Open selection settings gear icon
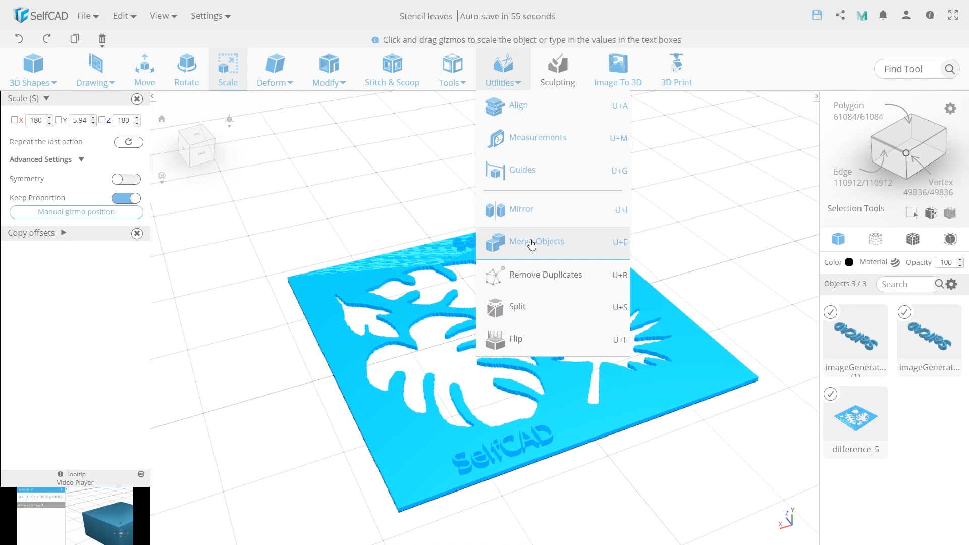The image size is (969, 545). tap(950, 108)
